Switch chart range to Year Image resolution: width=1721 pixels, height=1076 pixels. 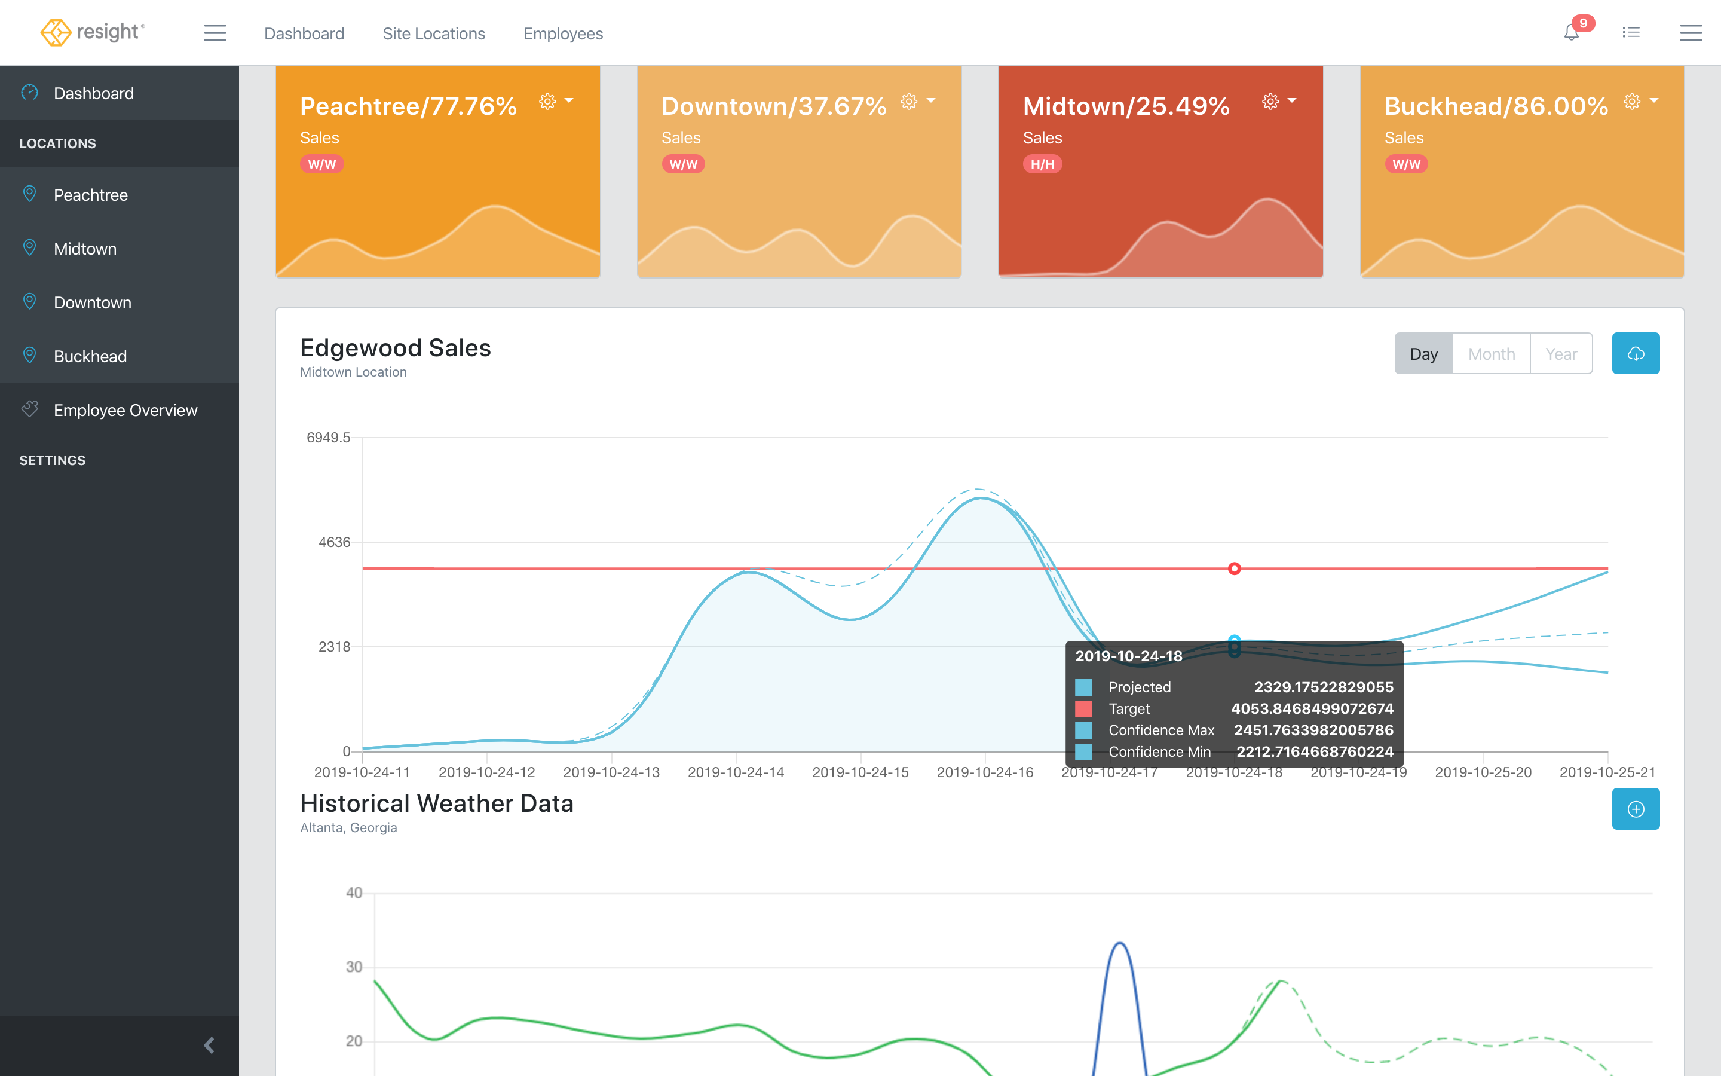1561,354
